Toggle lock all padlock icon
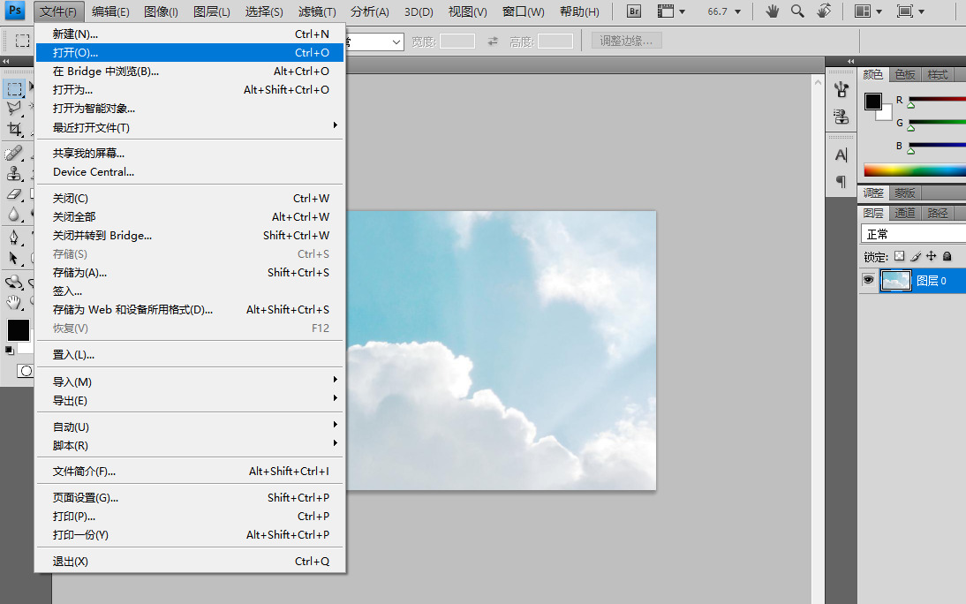Screen dimensions: 966x604 coord(947,257)
